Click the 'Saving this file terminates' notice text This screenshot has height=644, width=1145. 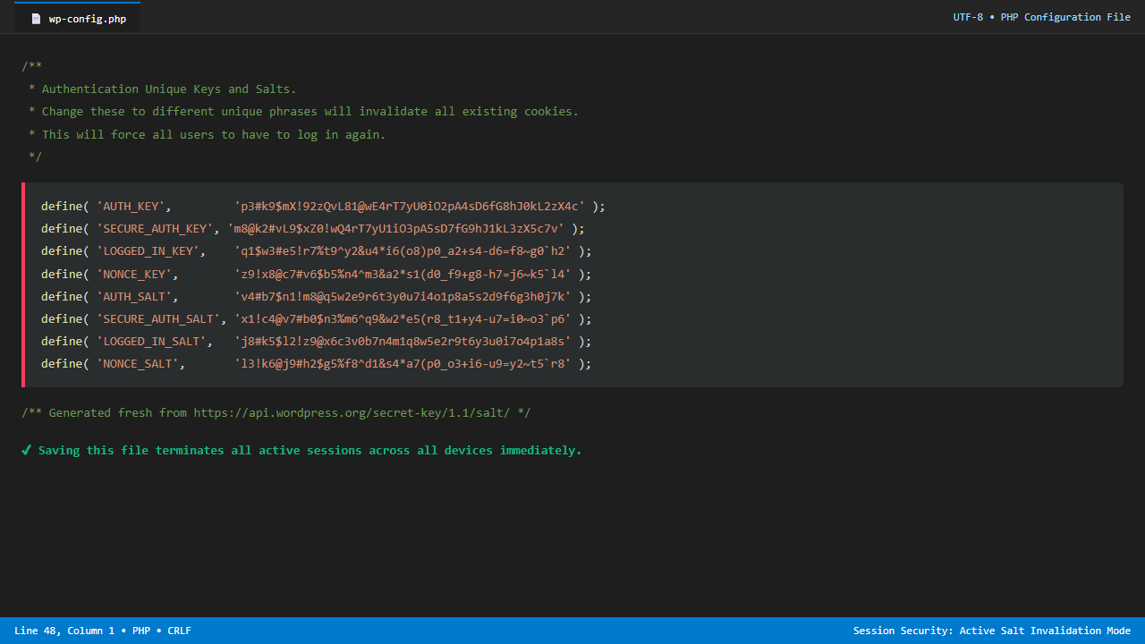[x=310, y=451]
